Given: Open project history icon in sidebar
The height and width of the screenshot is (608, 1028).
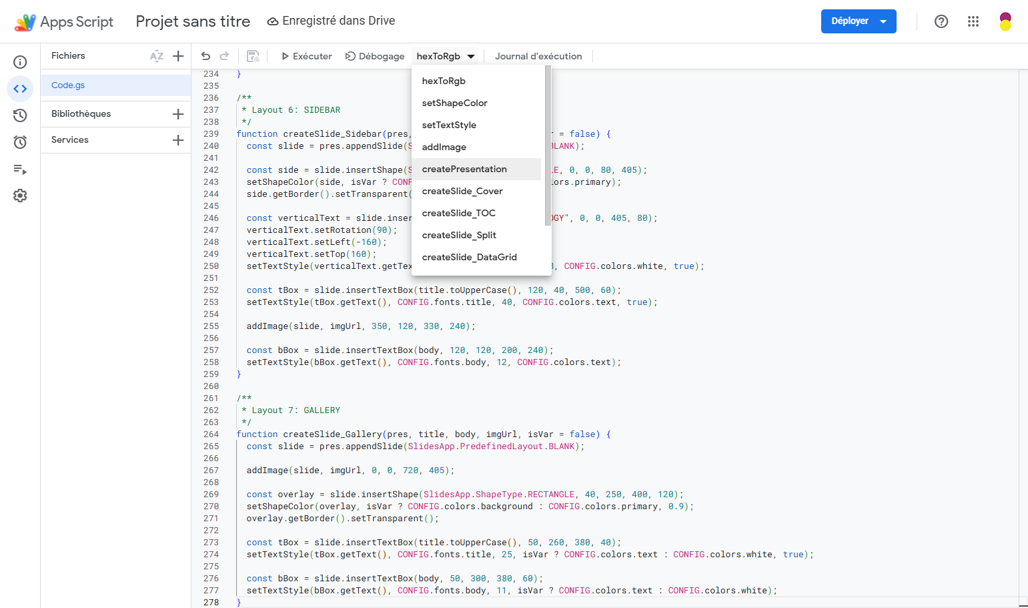Looking at the screenshot, I should point(20,115).
